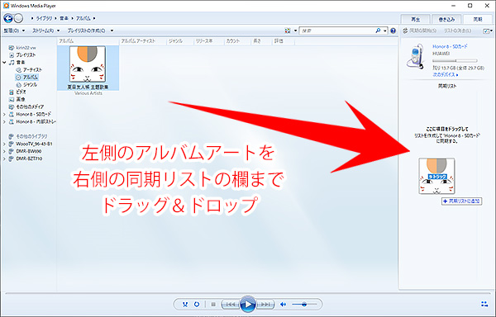Viewport: 496px width, 317px height.
Task: Sort by 評価 column header
Action: [283, 41]
